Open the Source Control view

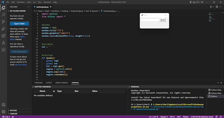[3, 22]
